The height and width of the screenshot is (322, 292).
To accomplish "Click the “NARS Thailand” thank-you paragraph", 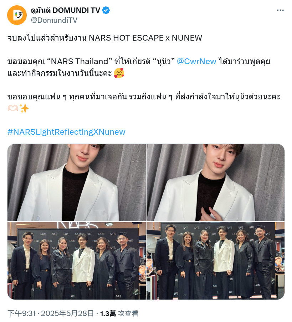I will pyautogui.click(x=139, y=67).
